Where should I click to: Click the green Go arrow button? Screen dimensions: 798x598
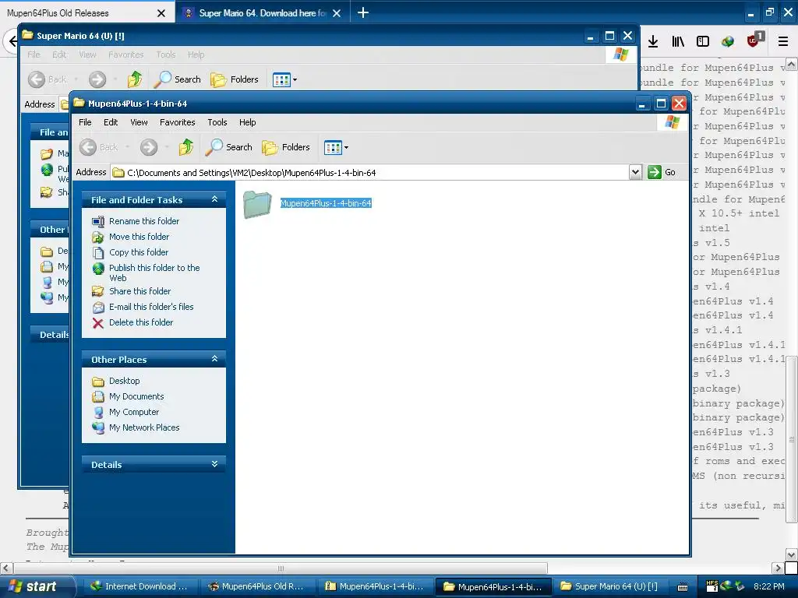(x=655, y=172)
